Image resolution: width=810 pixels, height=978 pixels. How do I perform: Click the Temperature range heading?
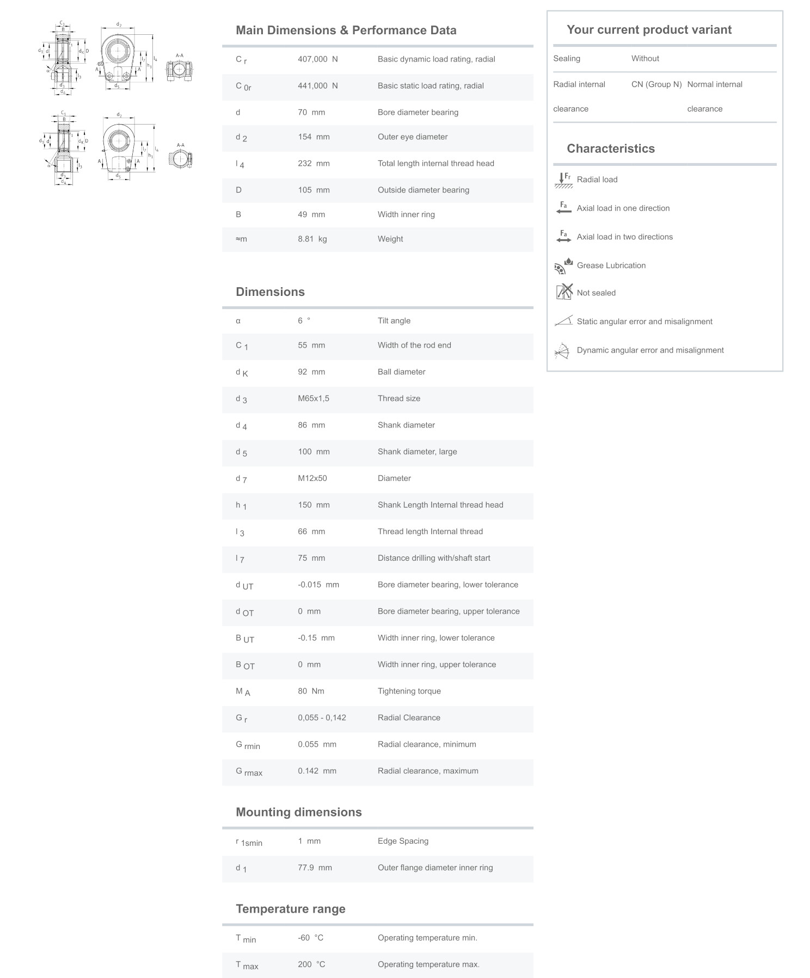[290, 909]
